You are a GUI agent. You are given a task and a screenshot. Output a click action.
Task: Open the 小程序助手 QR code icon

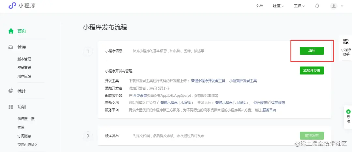(x=346, y=41)
